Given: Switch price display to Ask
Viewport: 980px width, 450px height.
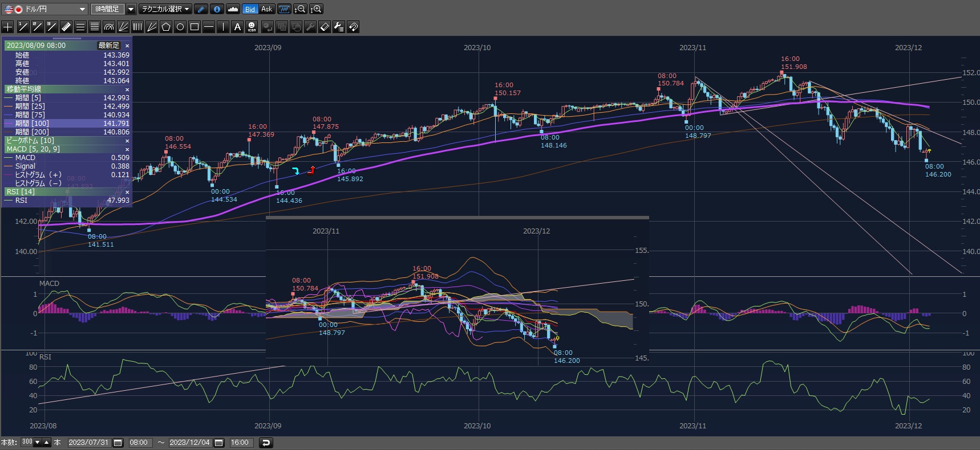Looking at the screenshot, I should click(x=266, y=9).
